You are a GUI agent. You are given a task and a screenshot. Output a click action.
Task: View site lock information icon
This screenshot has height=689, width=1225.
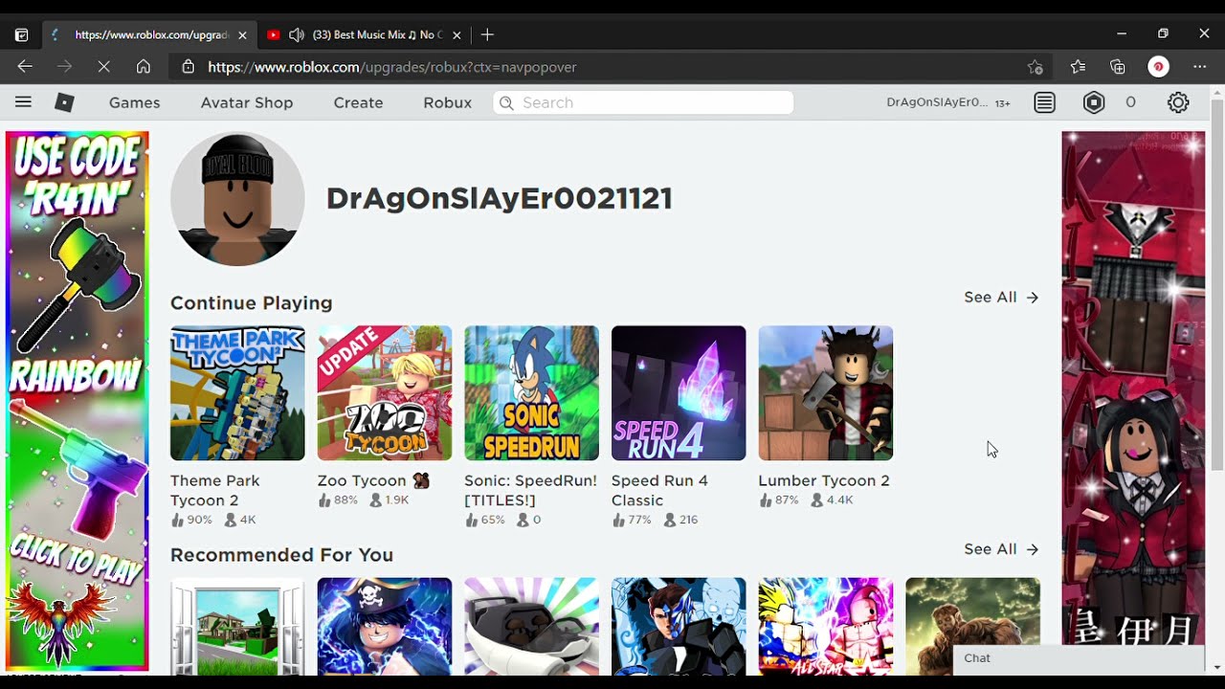(x=189, y=67)
